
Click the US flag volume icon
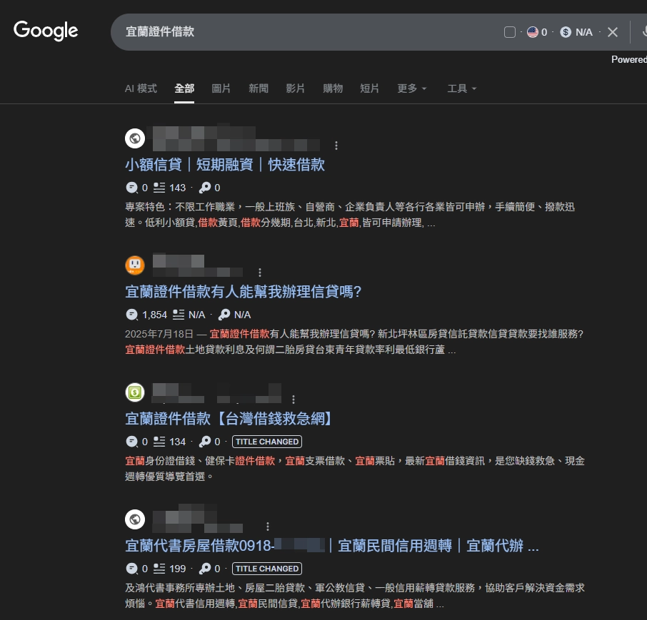coord(533,32)
